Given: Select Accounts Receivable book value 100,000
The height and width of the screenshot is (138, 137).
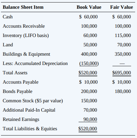Looking at the screenshot, I should 89,26.
